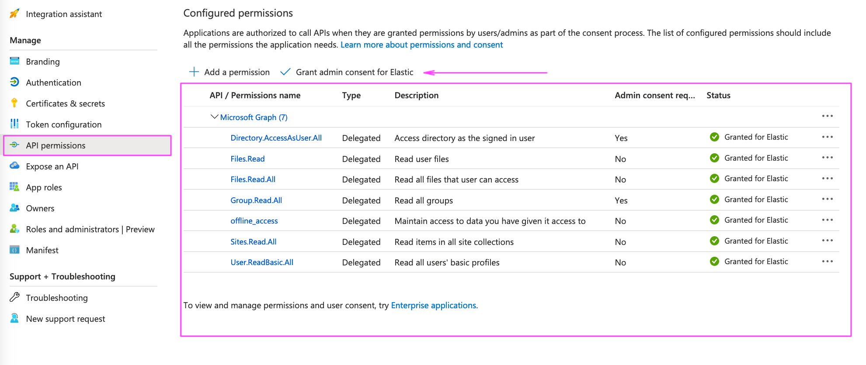Open more options for Files.Read permission
The width and height of the screenshot is (866, 365).
(x=827, y=158)
